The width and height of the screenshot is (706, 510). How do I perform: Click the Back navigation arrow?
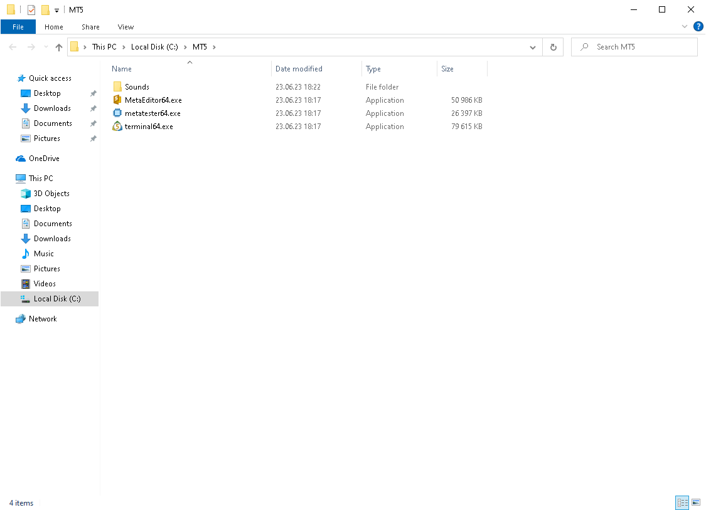[13, 47]
